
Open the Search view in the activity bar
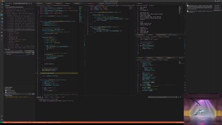[x=2, y=8]
